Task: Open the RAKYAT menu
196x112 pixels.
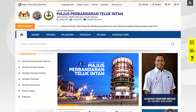Action: click(35, 35)
